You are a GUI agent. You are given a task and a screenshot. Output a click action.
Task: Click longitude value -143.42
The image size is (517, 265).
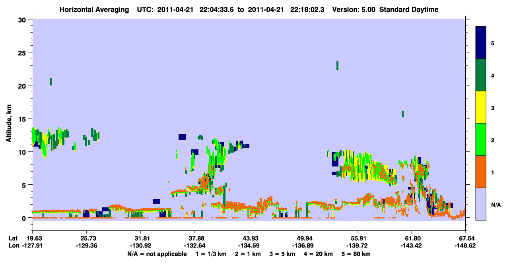[x=412, y=246]
